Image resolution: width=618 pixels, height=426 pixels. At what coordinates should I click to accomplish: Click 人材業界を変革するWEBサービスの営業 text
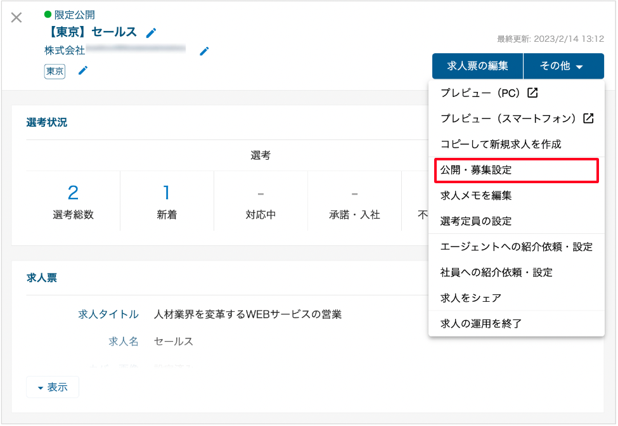pyautogui.click(x=247, y=314)
